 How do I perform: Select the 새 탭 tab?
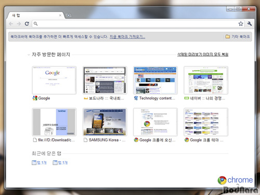[x=35, y=16]
